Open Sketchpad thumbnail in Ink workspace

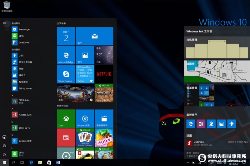click(217, 71)
